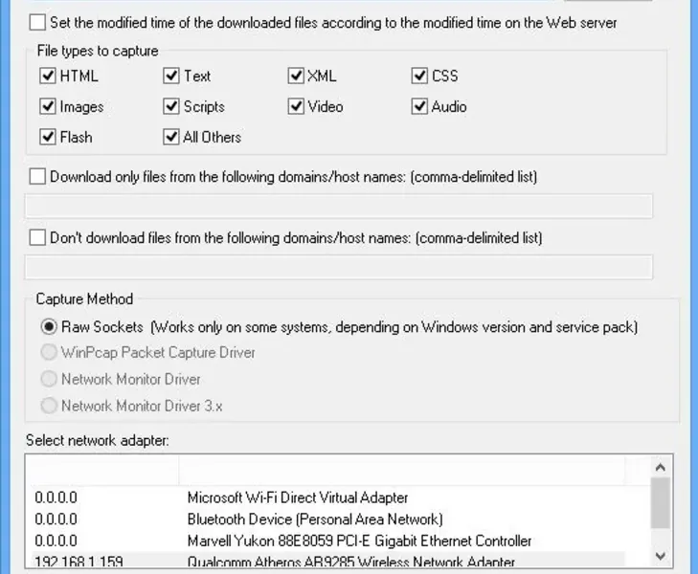Uncheck the HTML file type
The height and width of the screenshot is (574, 698).
pyautogui.click(x=48, y=76)
